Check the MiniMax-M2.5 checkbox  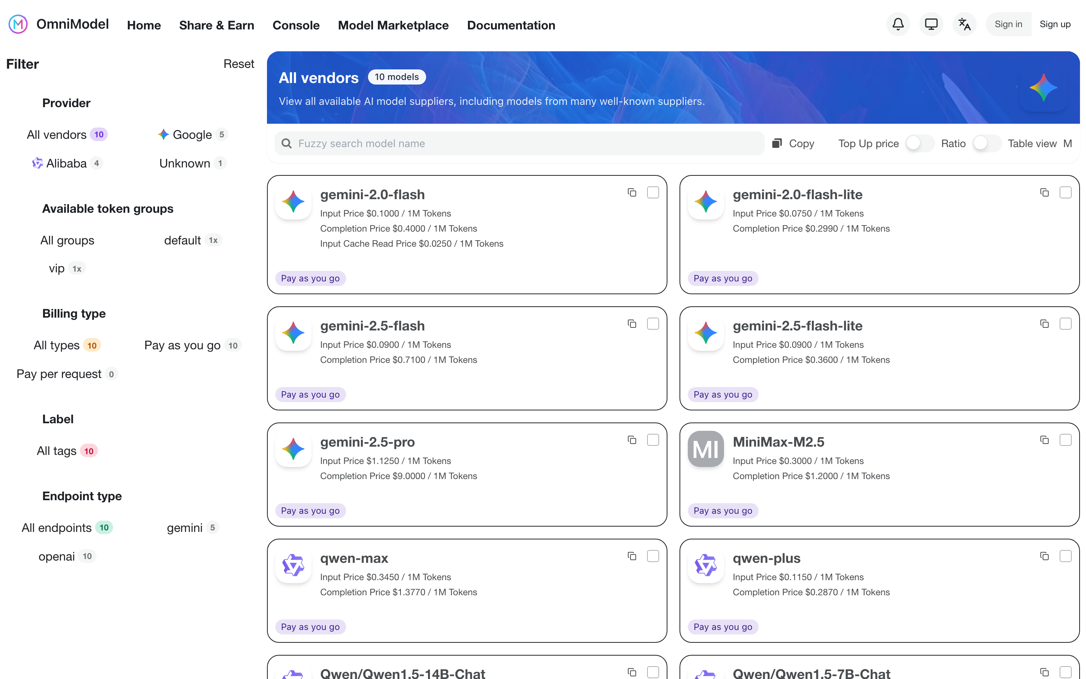[1065, 440]
